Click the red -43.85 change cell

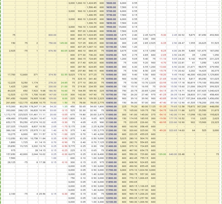pos(163,99)
